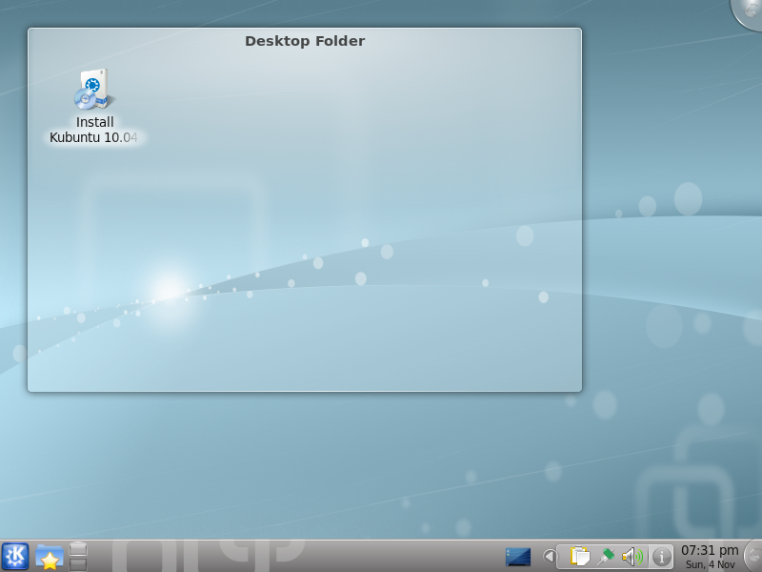This screenshot has width=762, height=572.
Task: Click the speaker volume tray icon
Action: (x=632, y=557)
